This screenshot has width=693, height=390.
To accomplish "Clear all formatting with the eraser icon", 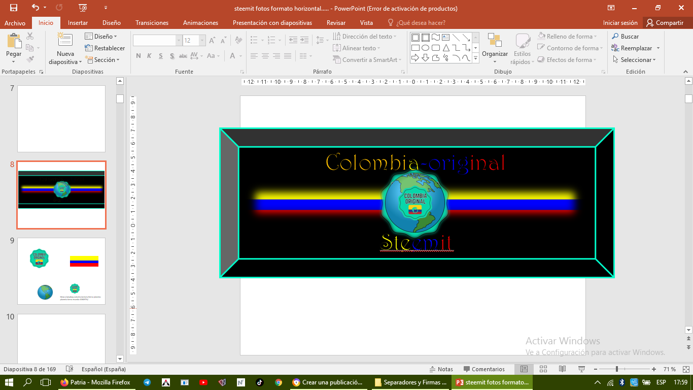I will click(x=238, y=41).
